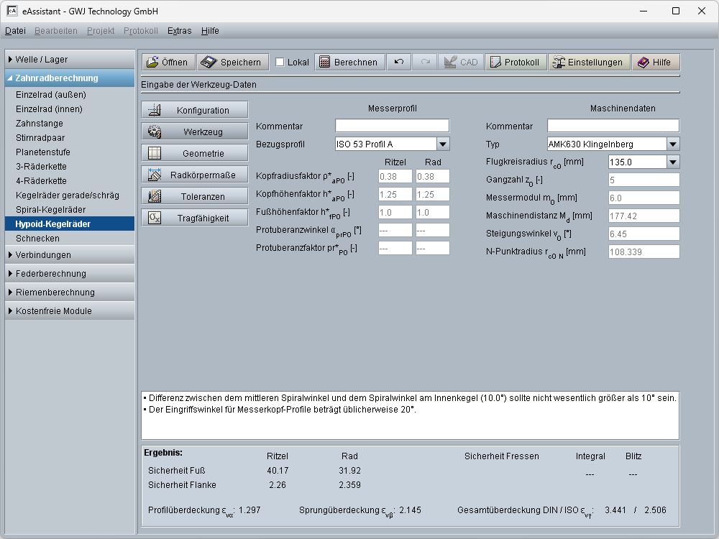Click the Speichern save icon
Image resolution: width=719 pixels, height=539 pixels.
(x=209, y=63)
